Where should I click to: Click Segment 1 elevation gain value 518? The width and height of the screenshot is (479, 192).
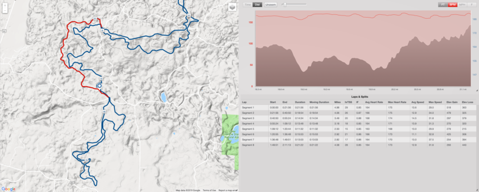449,107
